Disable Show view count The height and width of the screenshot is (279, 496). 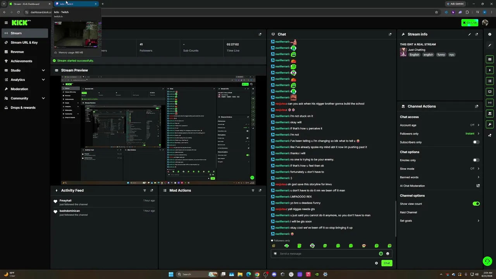pyautogui.click(x=476, y=204)
